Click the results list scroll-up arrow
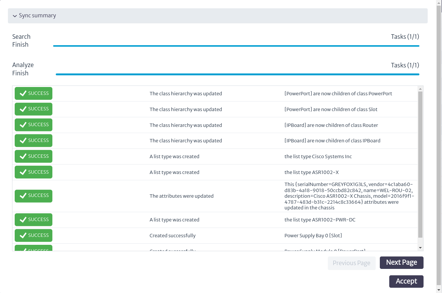 [420, 89]
